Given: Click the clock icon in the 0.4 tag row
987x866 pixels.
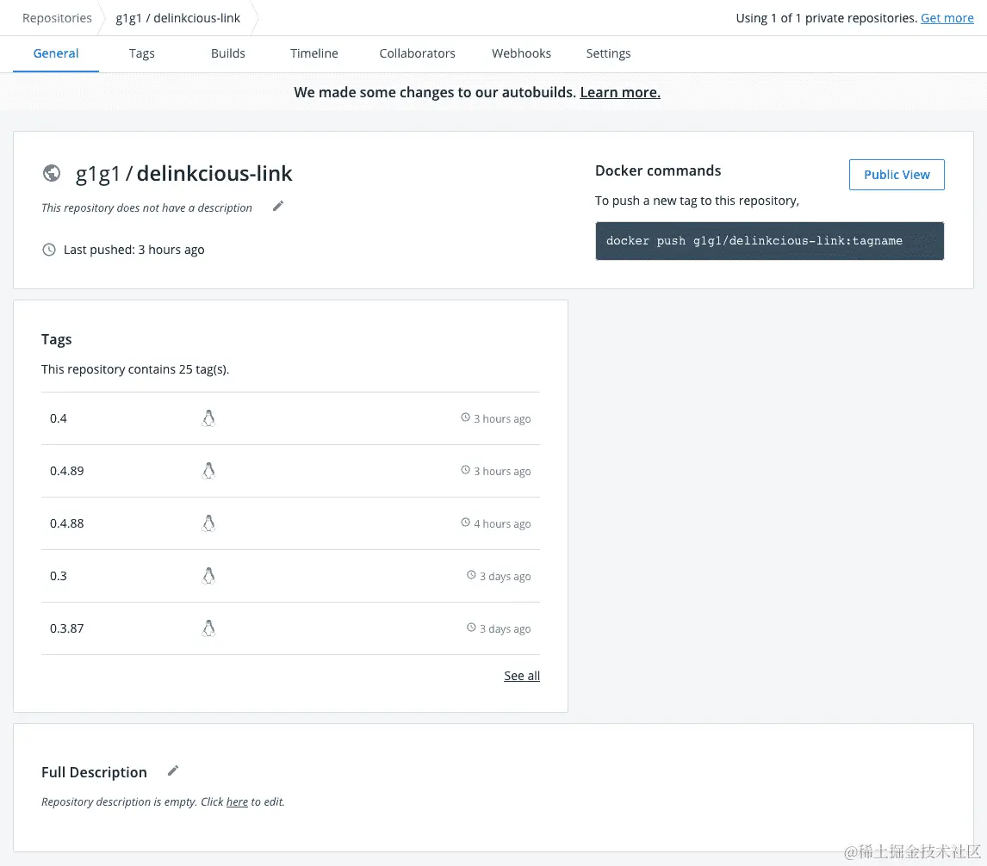Looking at the screenshot, I should coord(465,418).
